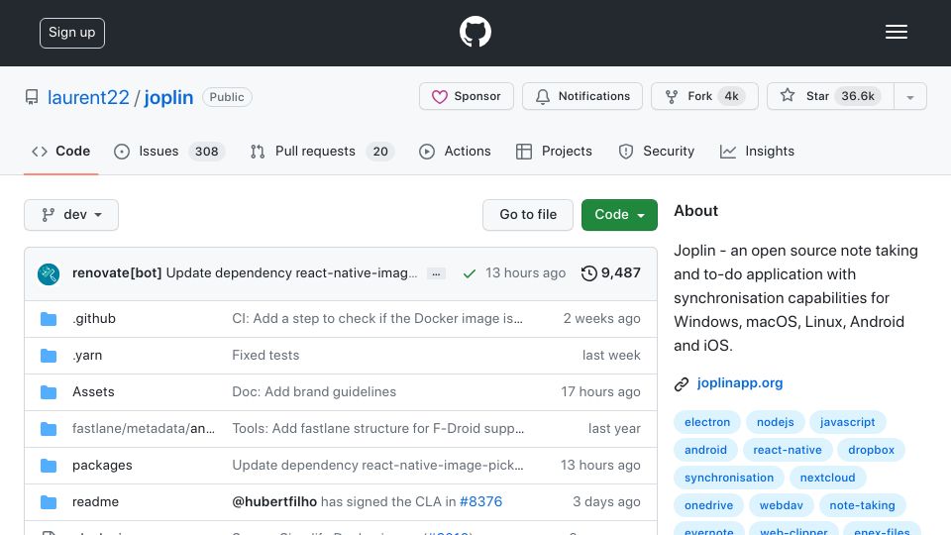This screenshot has width=951, height=535.
Task: Open the readme folder
Action: (x=95, y=501)
